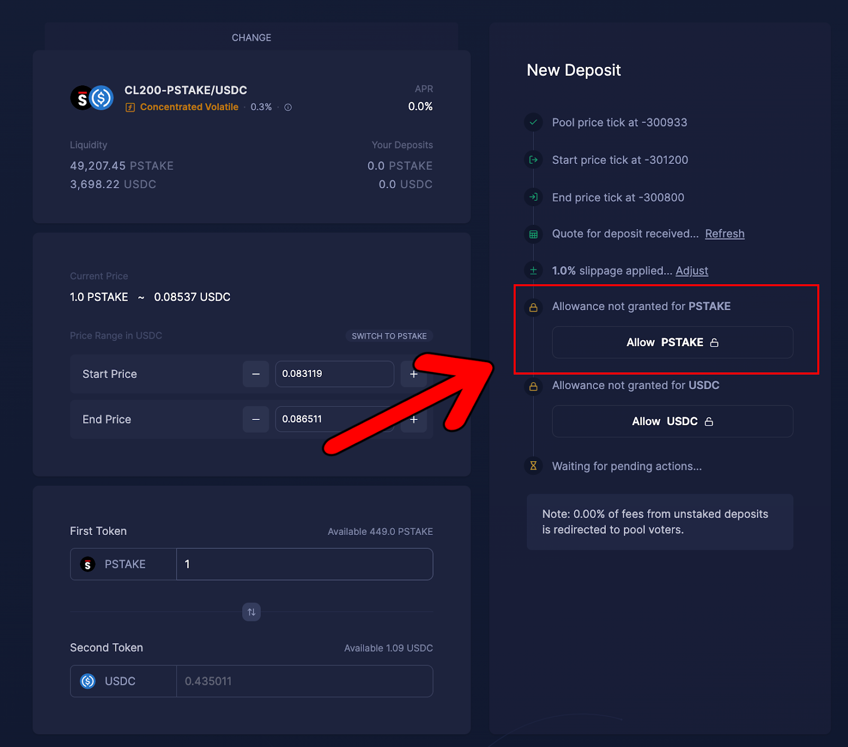The image size is (848, 747).
Task: Click the info icon next to 0.3% fee
Action: click(288, 107)
